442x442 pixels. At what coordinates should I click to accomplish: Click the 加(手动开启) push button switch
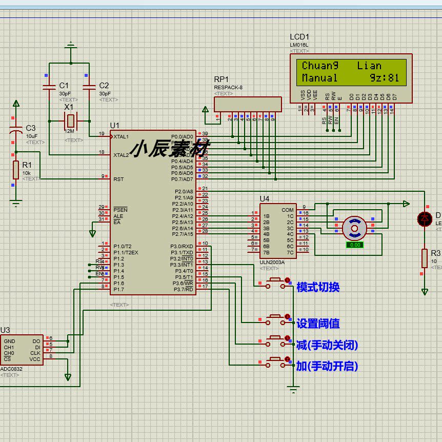275,363
